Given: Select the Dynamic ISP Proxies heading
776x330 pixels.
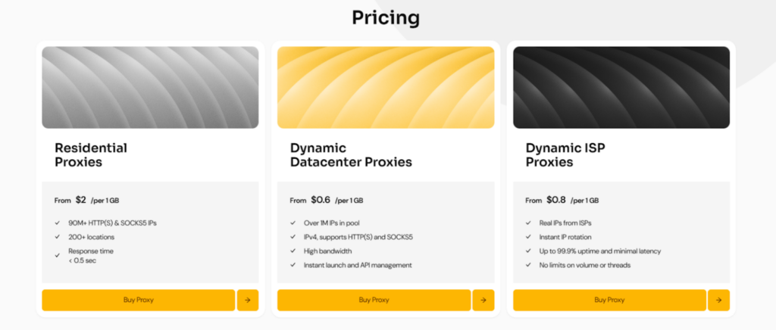Looking at the screenshot, I should pyautogui.click(x=561, y=155).
